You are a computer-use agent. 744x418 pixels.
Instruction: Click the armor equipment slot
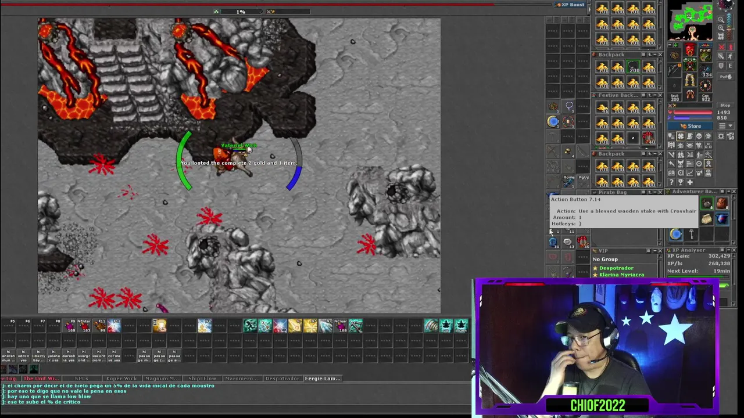click(x=690, y=64)
